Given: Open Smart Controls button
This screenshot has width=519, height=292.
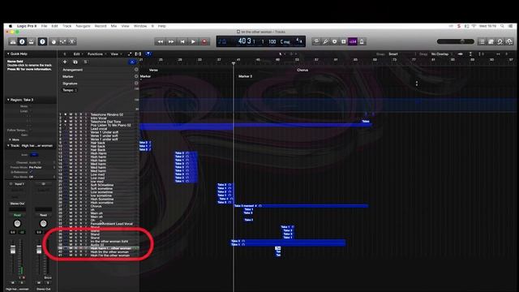Looking at the screenshot, I should coord(54,41).
